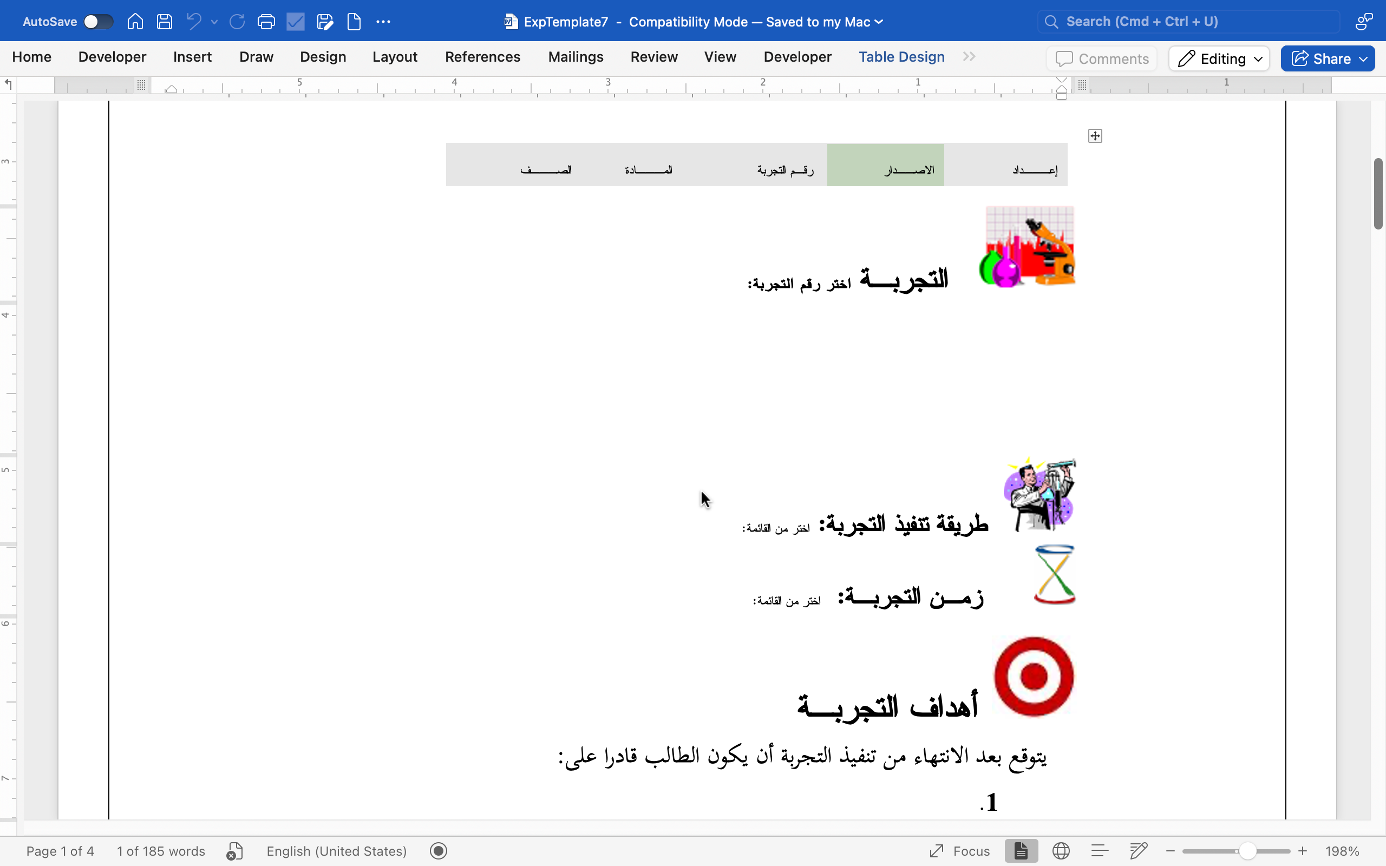The height and width of the screenshot is (866, 1386).
Task: Click the Save disk icon
Action: [x=165, y=22]
